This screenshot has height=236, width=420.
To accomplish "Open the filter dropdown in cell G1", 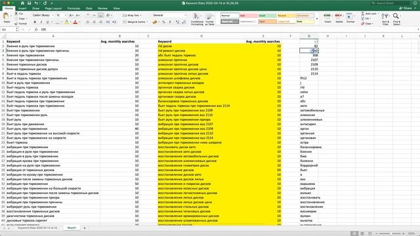I will [x=316, y=41].
